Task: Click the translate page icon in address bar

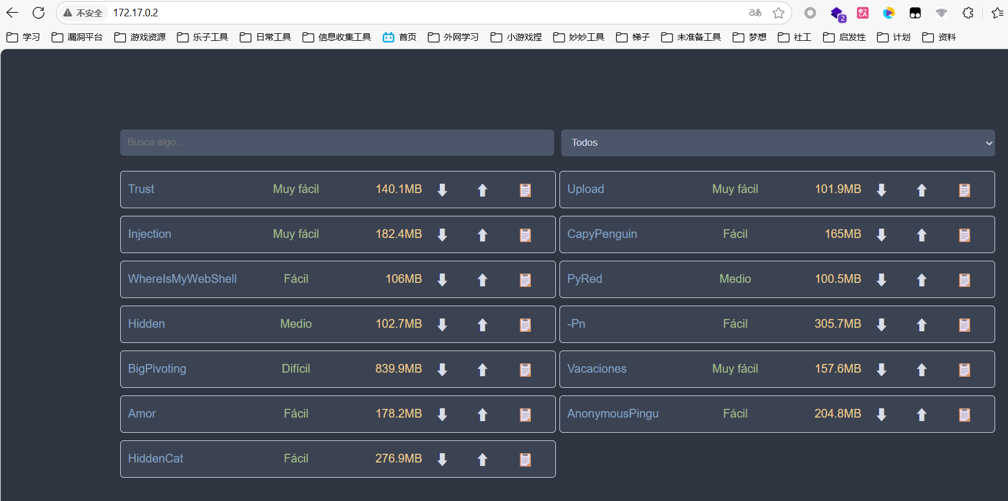Action: pos(755,13)
